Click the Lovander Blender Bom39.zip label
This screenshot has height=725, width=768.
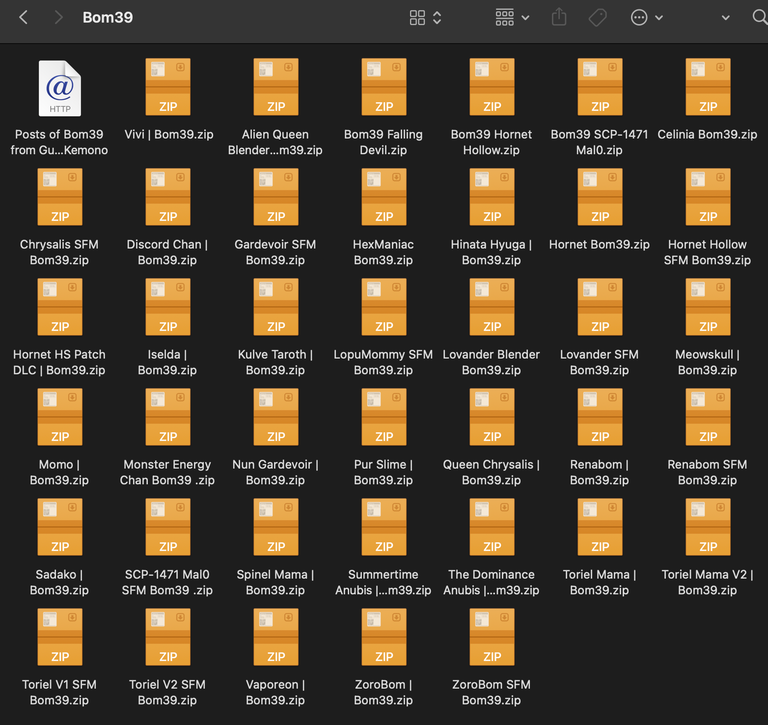pyautogui.click(x=492, y=362)
